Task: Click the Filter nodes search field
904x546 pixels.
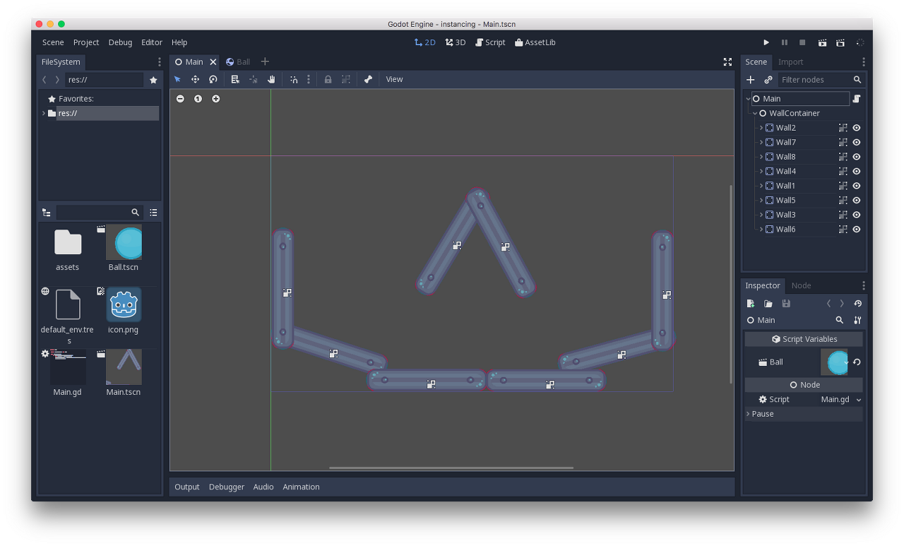Action: (821, 80)
